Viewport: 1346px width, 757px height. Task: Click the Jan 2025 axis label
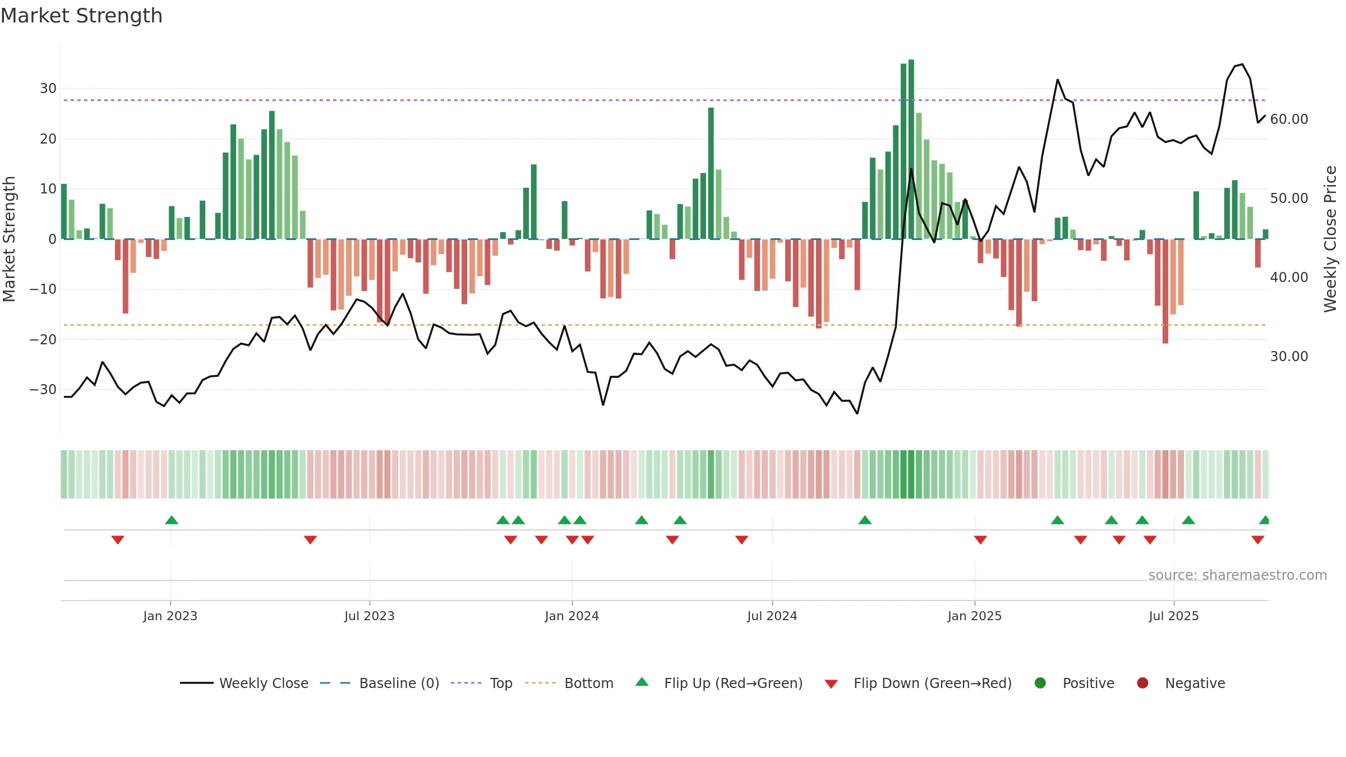pyautogui.click(x=975, y=616)
